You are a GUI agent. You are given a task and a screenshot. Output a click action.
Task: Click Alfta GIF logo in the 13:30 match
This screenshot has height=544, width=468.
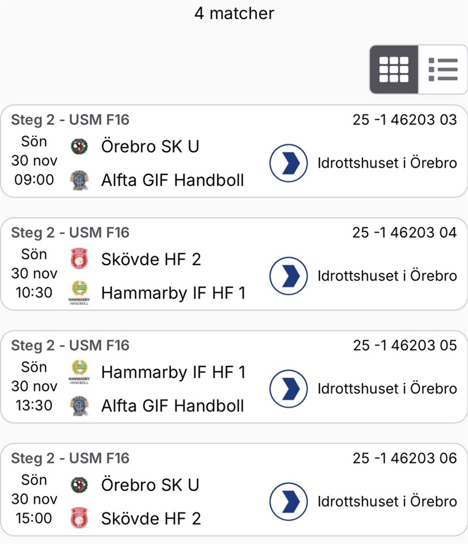pyautogui.click(x=79, y=406)
